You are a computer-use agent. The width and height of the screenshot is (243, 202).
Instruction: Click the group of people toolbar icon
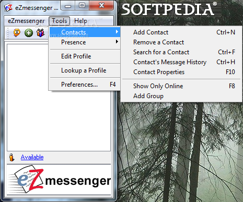tap(40, 33)
